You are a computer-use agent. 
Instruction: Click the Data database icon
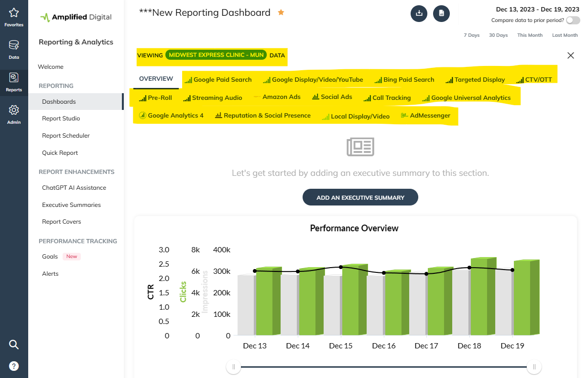tap(14, 49)
